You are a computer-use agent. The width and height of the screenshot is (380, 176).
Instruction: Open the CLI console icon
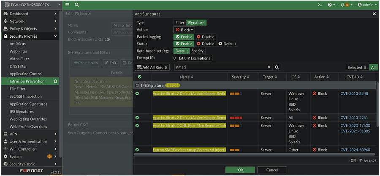[320, 5]
